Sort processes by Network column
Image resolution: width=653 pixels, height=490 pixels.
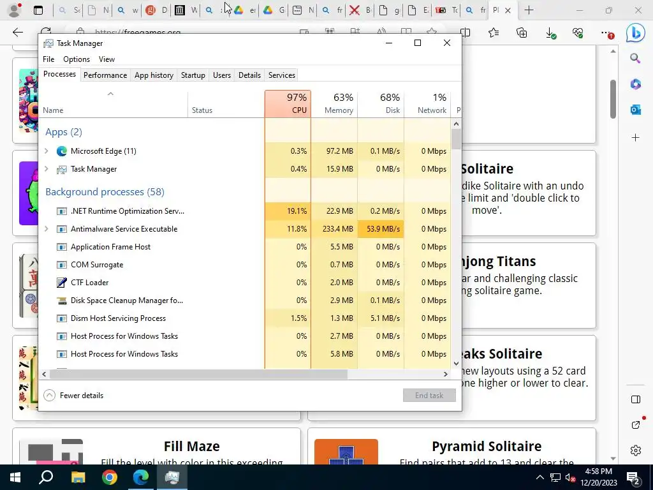point(428,104)
